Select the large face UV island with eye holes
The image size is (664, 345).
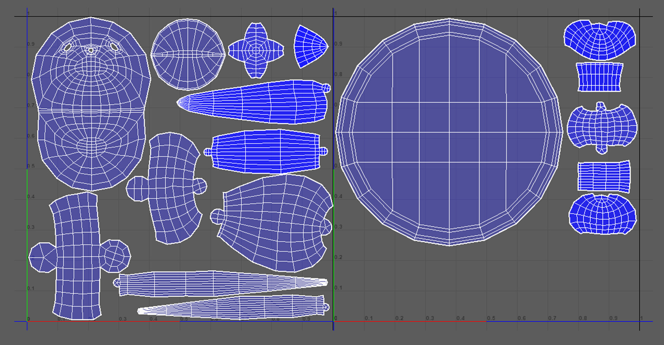point(91,103)
